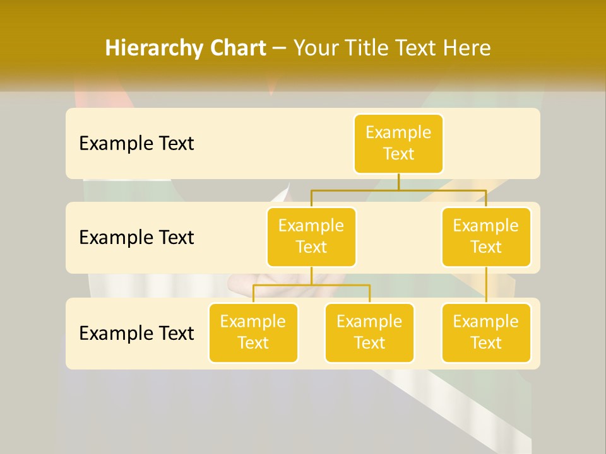606x454 pixels.
Task: Select the right box in the second level
Action: tap(486, 237)
